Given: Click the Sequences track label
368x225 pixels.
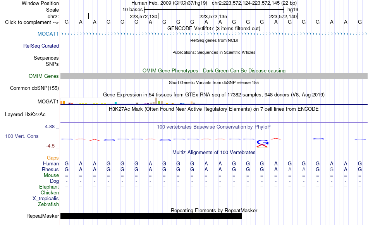Looking at the screenshot, I should pos(46,58).
